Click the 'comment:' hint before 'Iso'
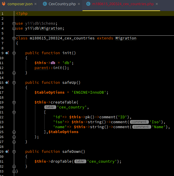 tap(139, 122)
